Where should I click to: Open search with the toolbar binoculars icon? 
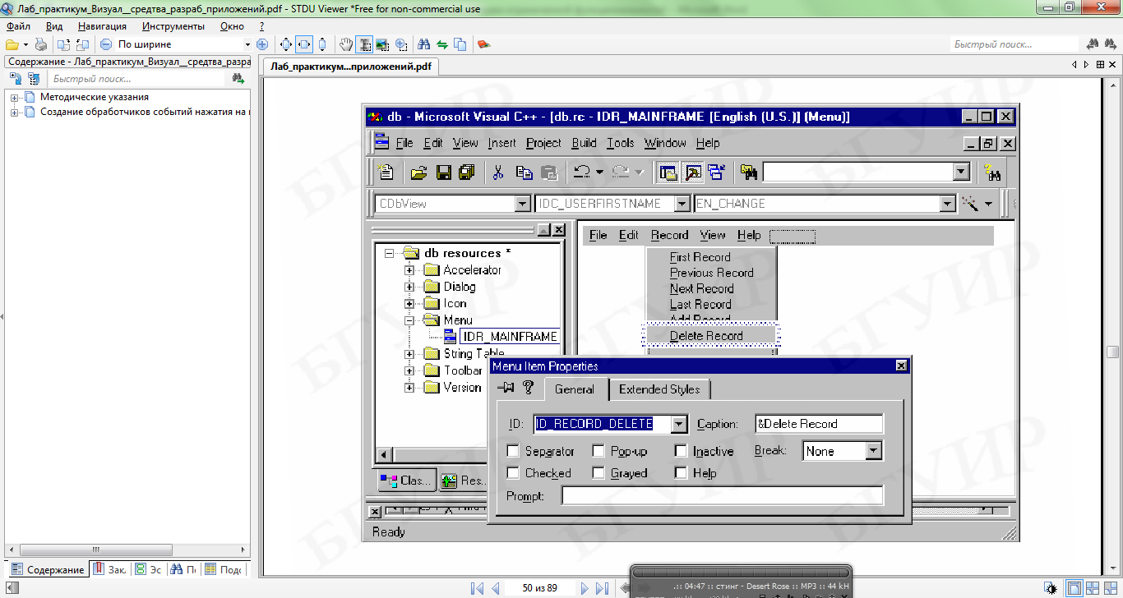[x=424, y=44]
